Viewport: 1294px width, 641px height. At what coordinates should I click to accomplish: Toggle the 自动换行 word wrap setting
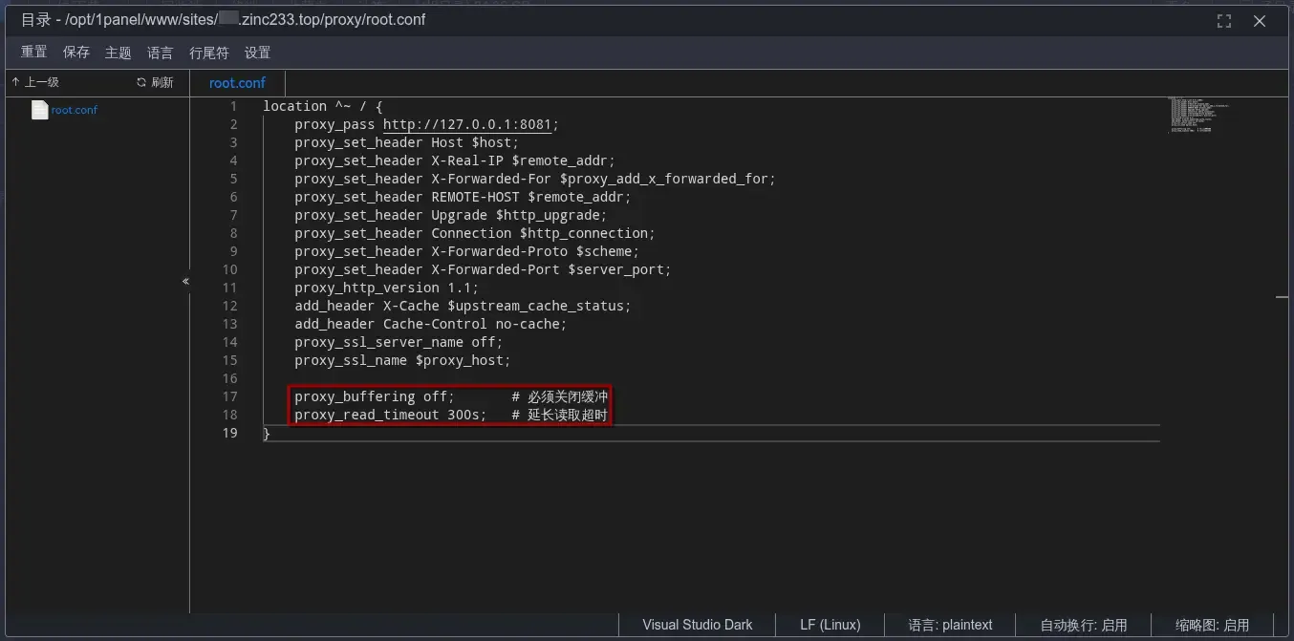[1084, 625]
